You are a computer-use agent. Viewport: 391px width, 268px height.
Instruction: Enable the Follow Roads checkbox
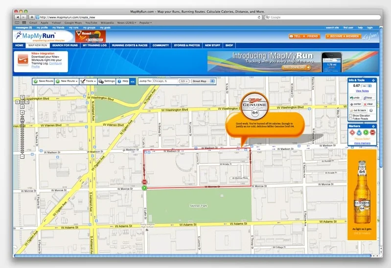[350, 119]
